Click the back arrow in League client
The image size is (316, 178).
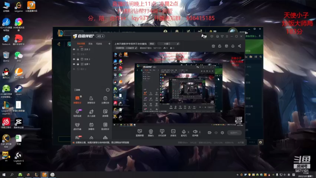coord(59,44)
